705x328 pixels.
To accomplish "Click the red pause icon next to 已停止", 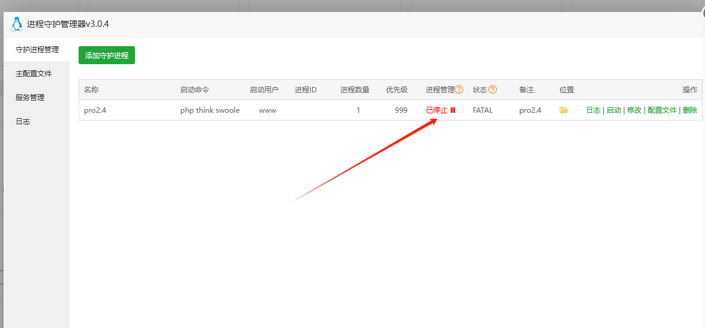I will pos(453,110).
